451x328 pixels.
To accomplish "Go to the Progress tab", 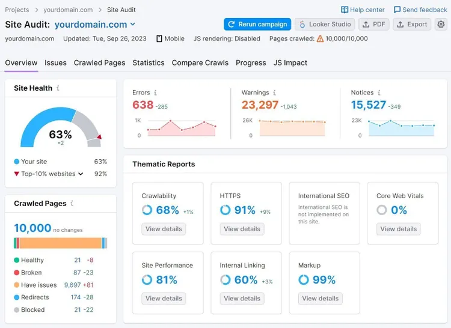I will coord(251,62).
